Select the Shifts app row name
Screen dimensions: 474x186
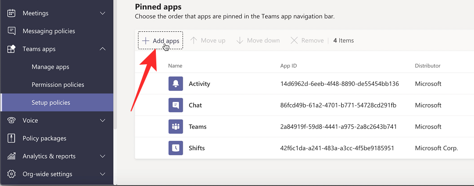pos(196,148)
